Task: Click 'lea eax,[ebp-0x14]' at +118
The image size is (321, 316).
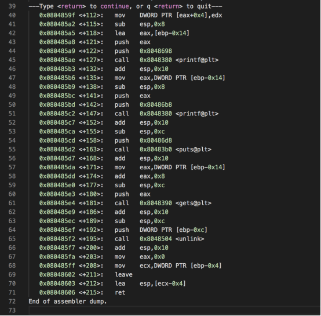Action: tap(152, 33)
